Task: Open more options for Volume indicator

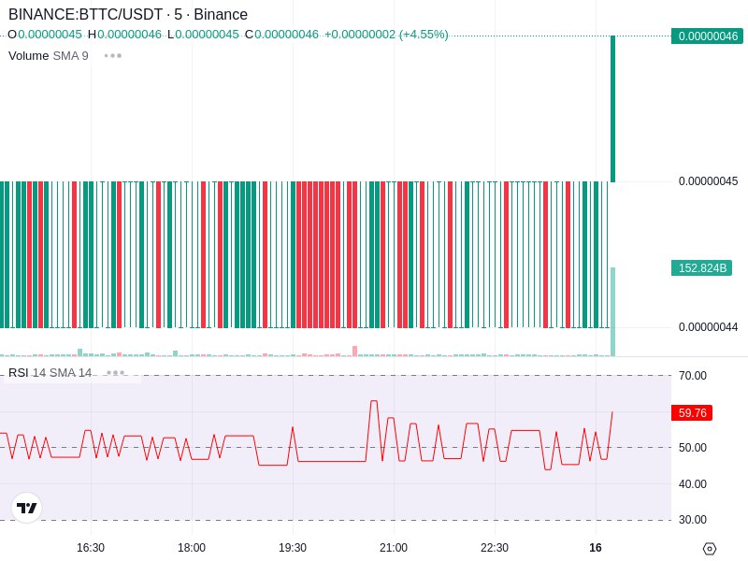Action: pos(113,56)
